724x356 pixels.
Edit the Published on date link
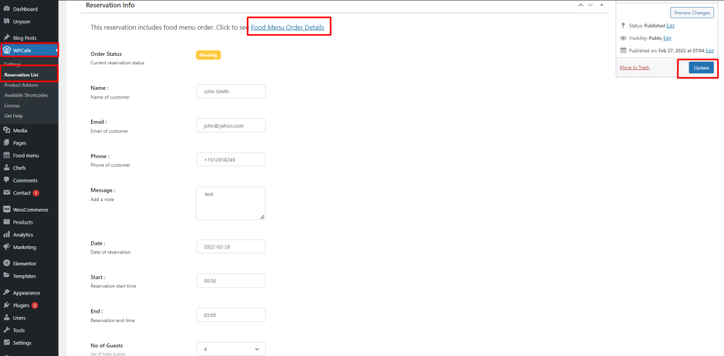pyautogui.click(x=710, y=50)
